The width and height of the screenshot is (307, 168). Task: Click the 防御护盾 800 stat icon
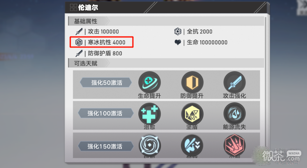coord(79,53)
